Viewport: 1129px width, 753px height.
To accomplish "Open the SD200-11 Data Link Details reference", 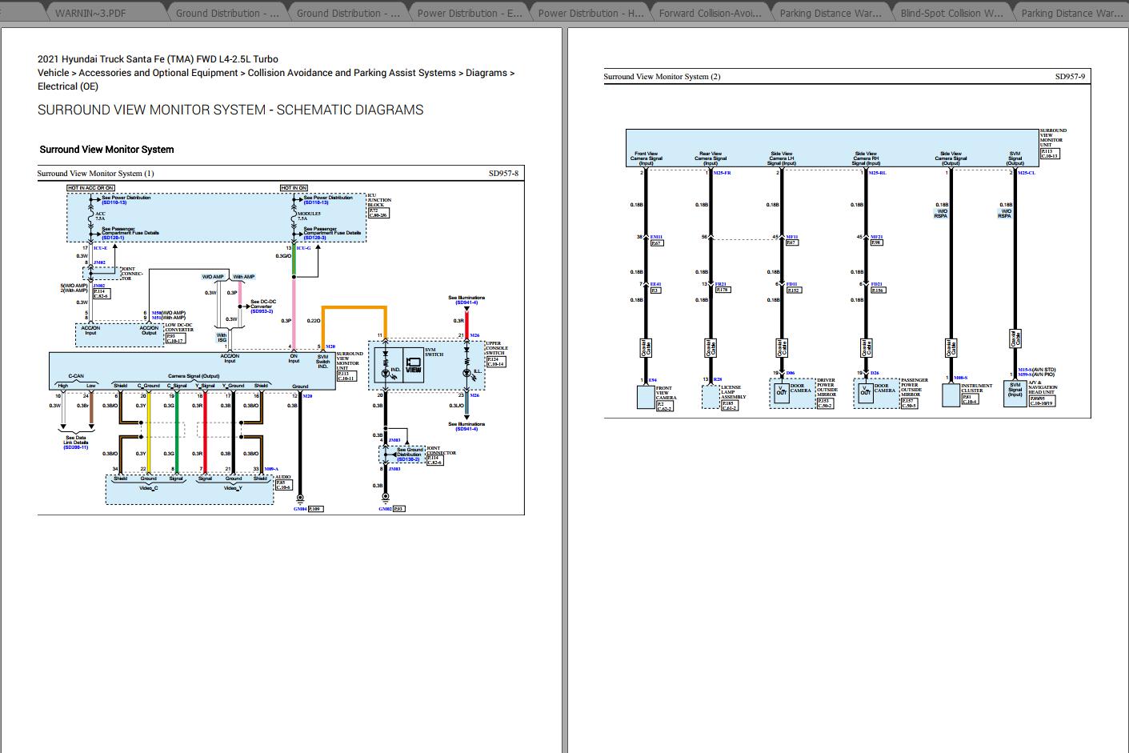I will coord(76,447).
